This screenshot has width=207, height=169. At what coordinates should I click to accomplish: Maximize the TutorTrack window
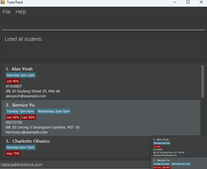coord(188,2)
